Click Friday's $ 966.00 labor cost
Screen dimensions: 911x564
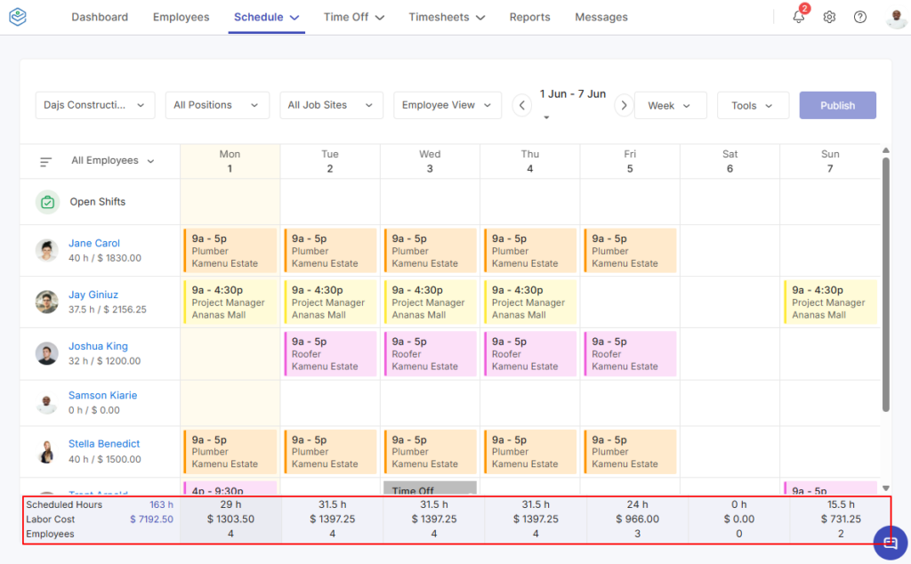pyautogui.click(x=637, y=520)
